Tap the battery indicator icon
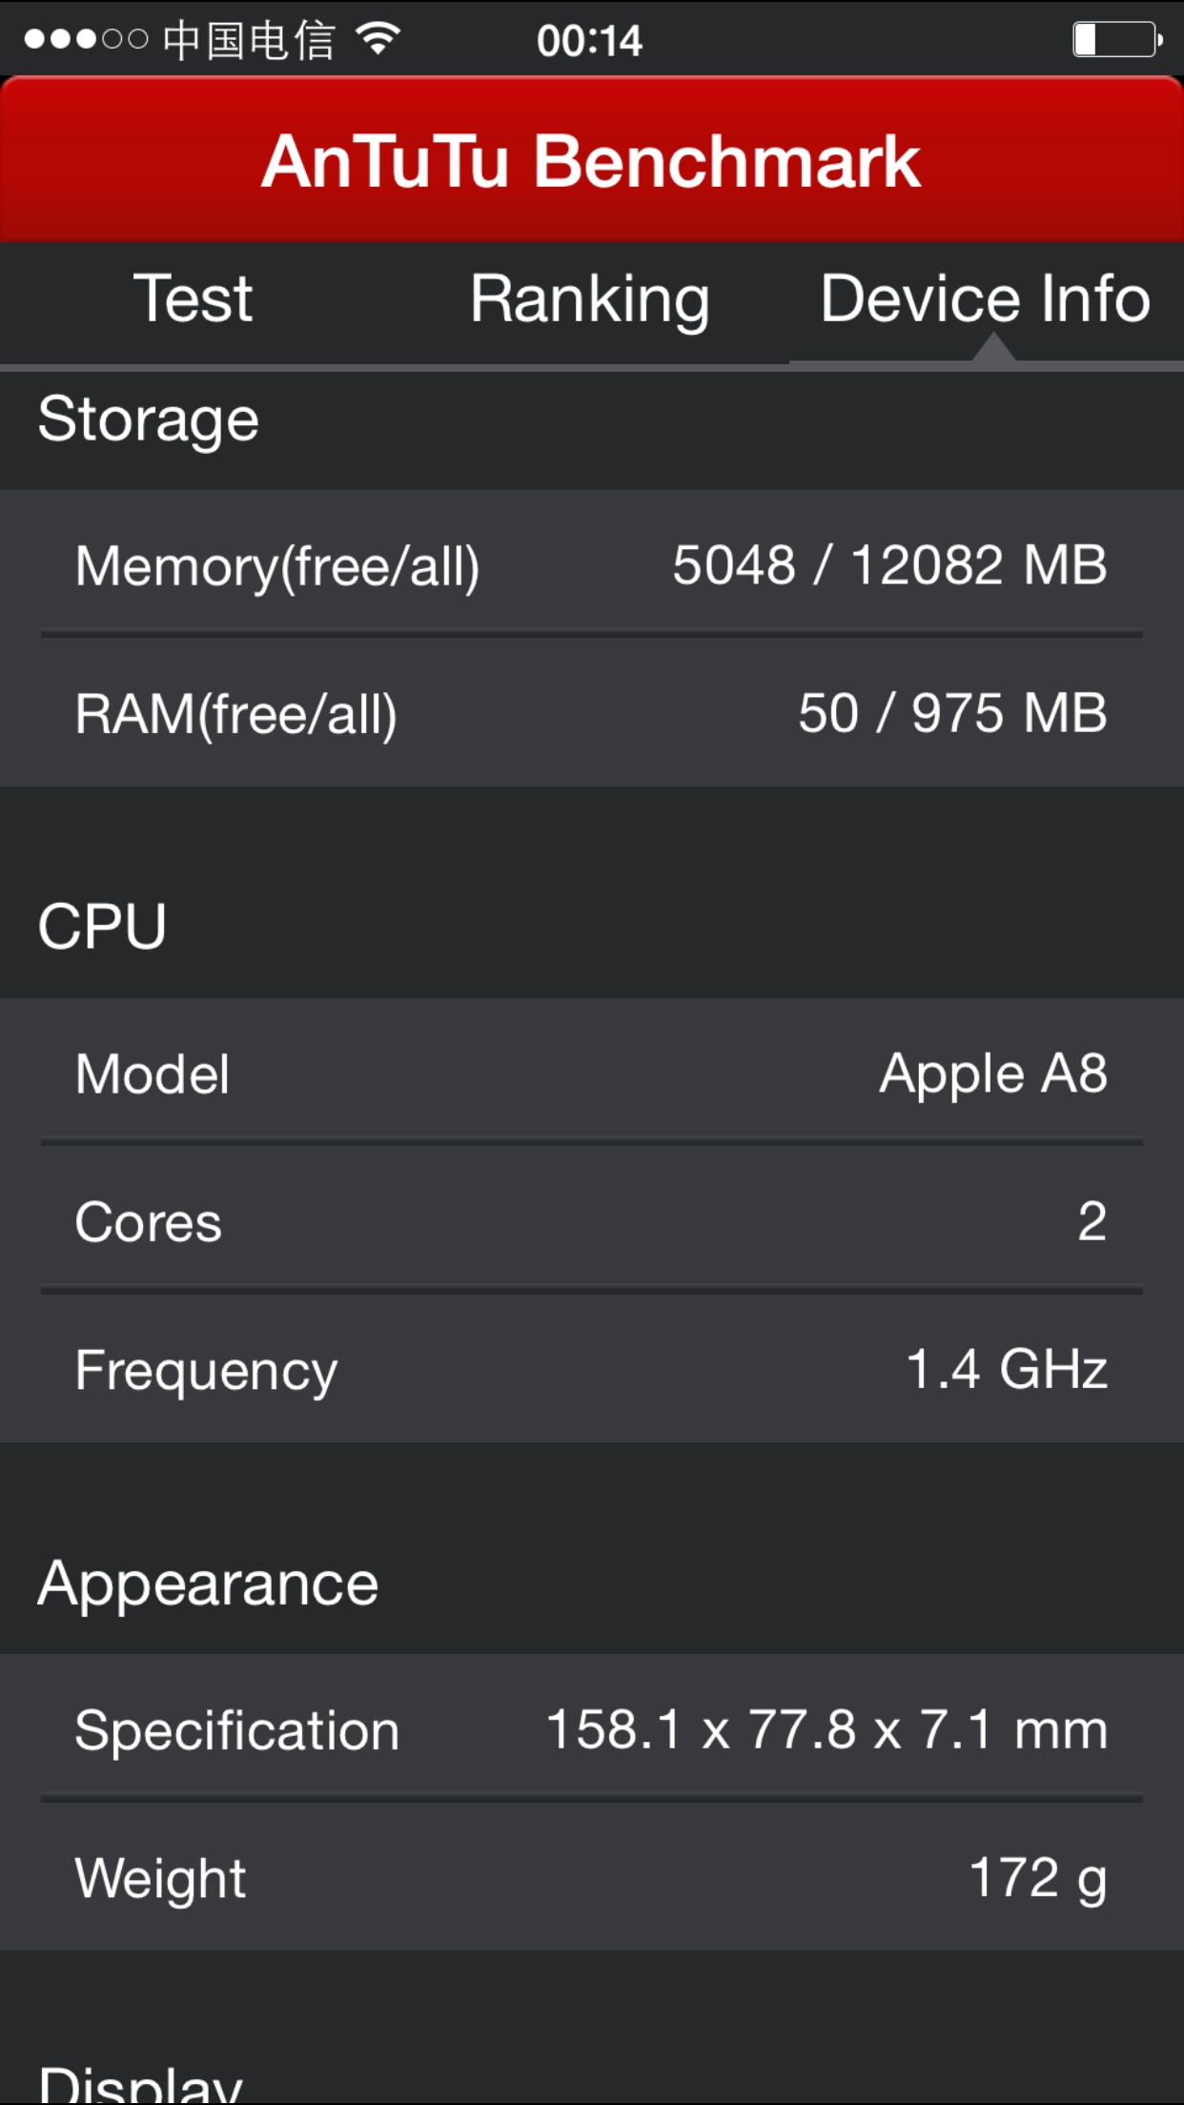The image size is (1184, 2105). pyautogui.click(x=1116, y=40)
